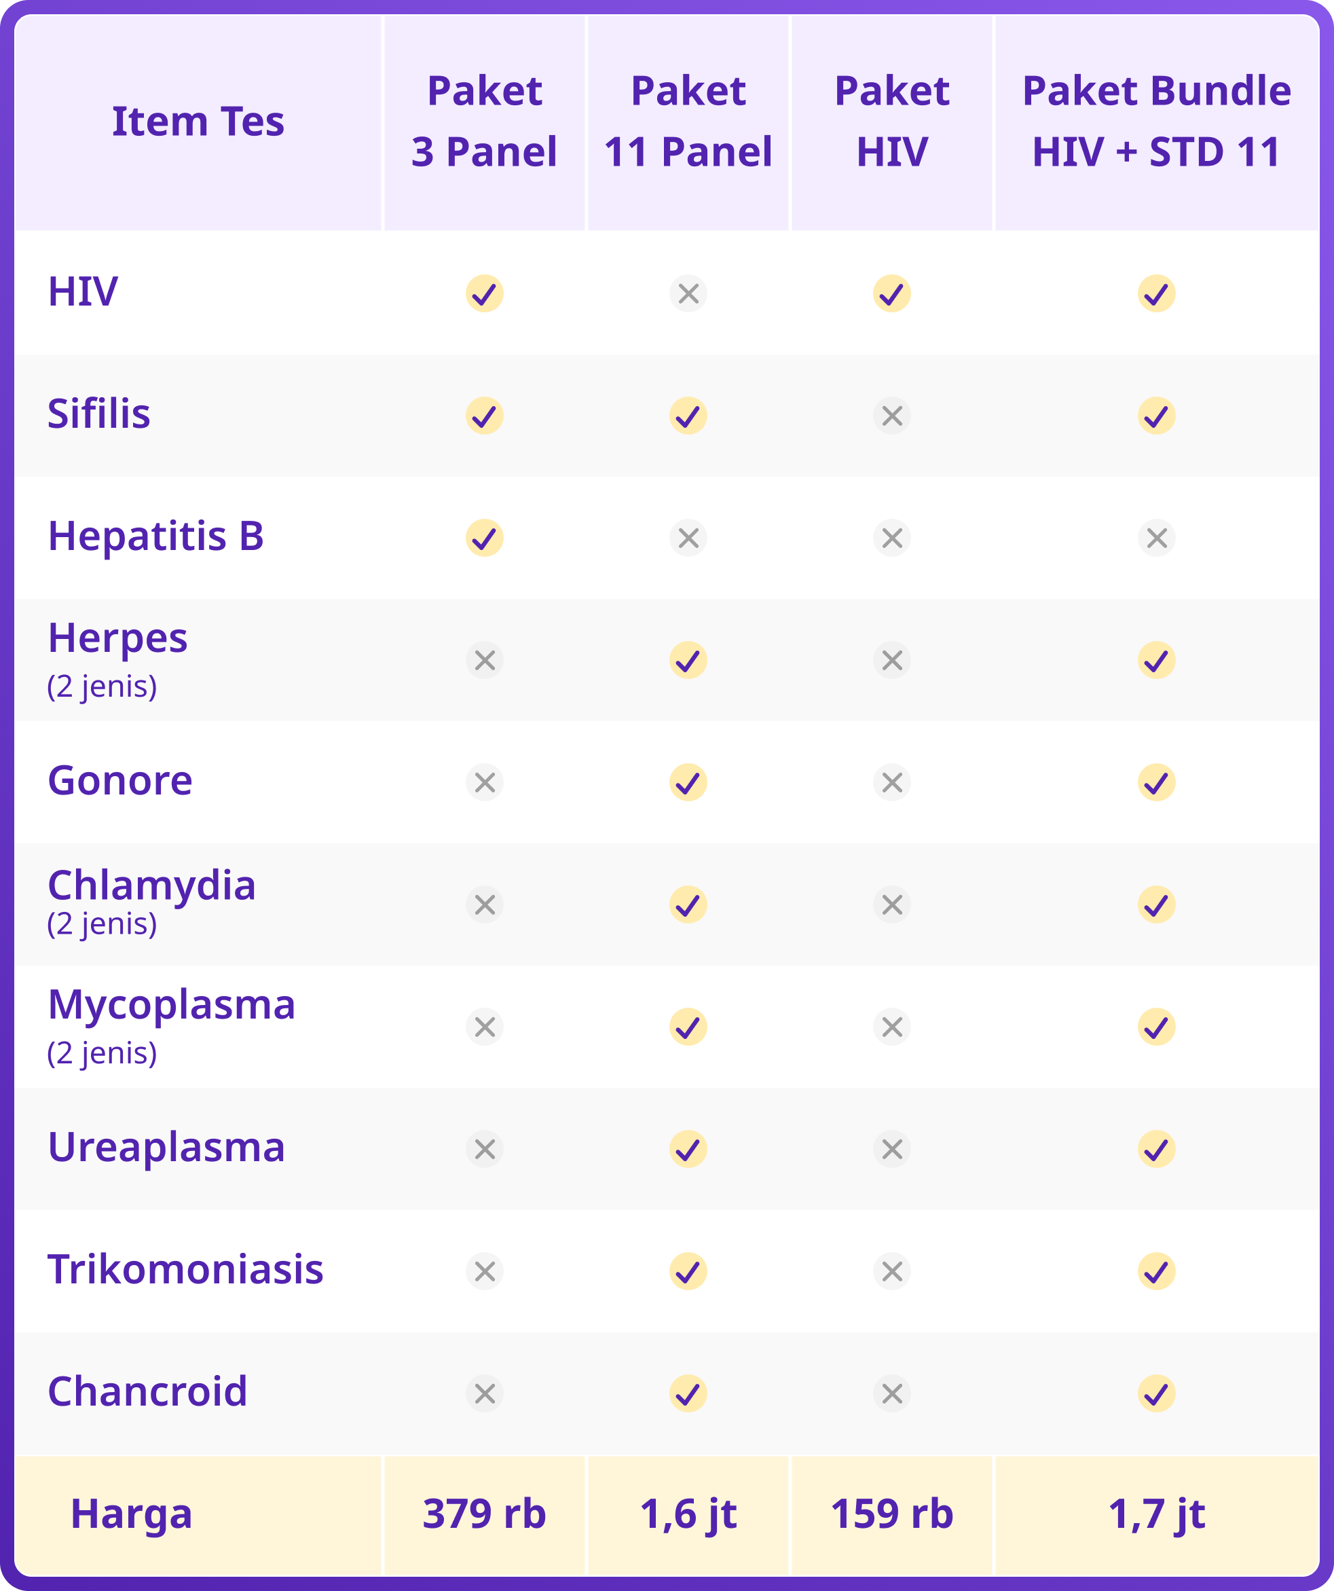
Task: Click the 159 rb price for Paket HIV
Action: [891, 1515]
